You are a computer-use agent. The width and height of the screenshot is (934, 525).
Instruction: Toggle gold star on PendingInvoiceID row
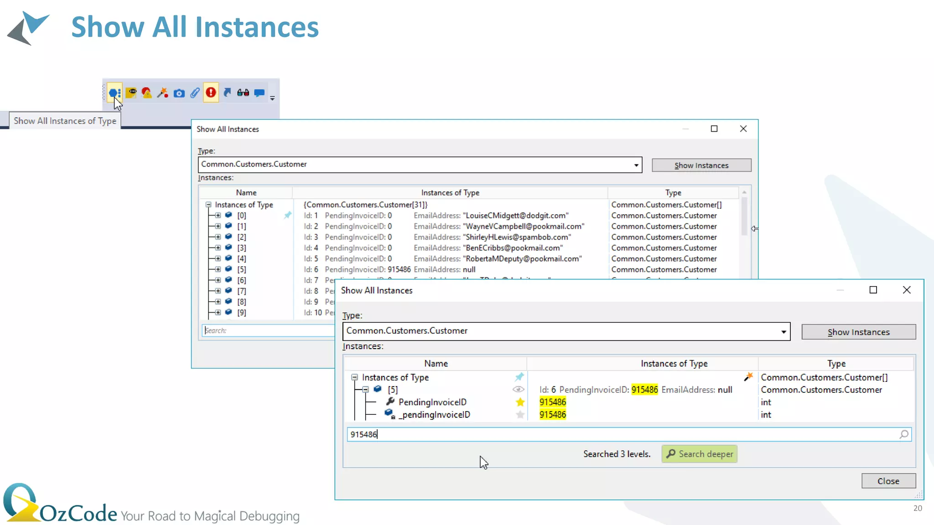point(520,402)
